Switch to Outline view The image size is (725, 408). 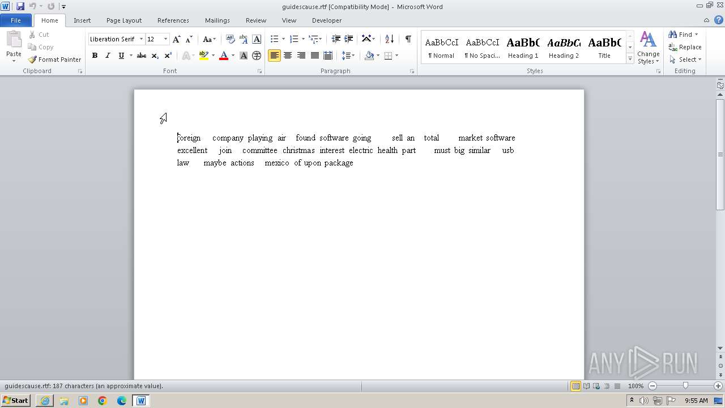[607, 386]
